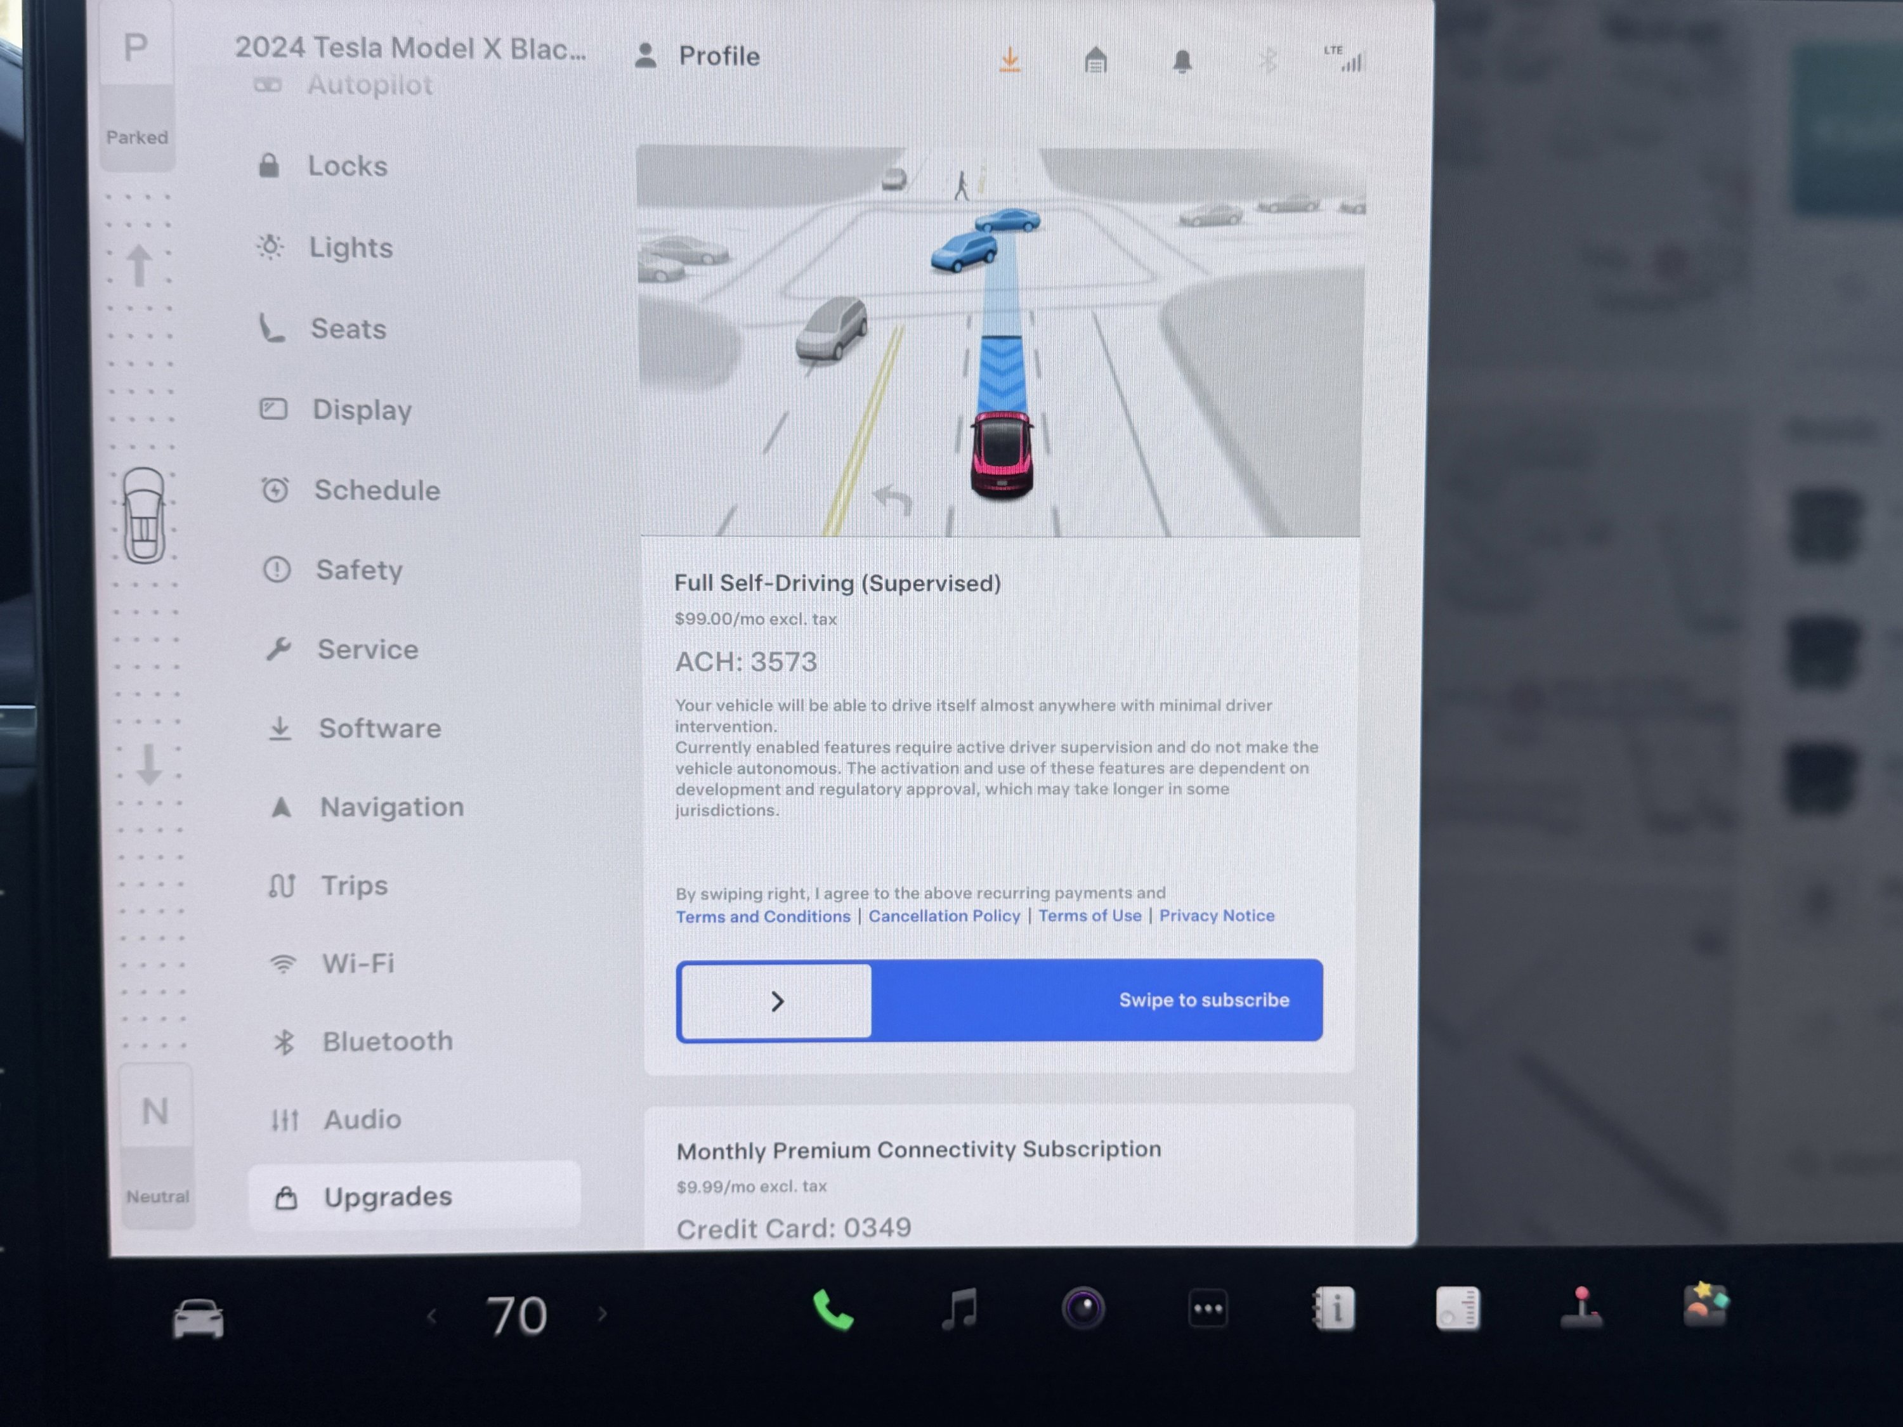Select Safety in the settings sidebar
The height and width of the screenshot is (1427, 1903).
360,570
